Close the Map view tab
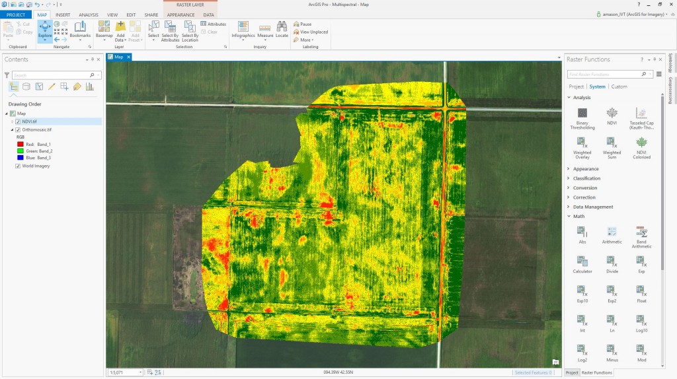Image resolution: width=677 pixels, height=379 pixels. [x=129, y=57]
